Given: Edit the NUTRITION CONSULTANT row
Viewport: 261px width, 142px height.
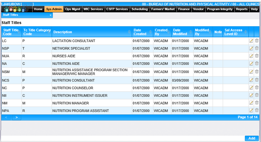Looking at the screenshot, I should tap(251, 80).
